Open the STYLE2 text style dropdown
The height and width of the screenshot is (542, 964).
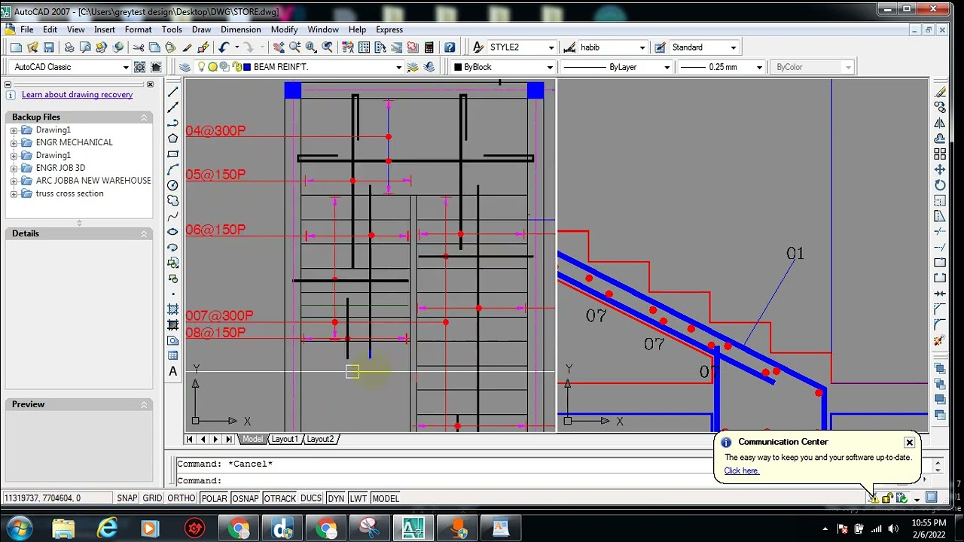click(551, 47)
